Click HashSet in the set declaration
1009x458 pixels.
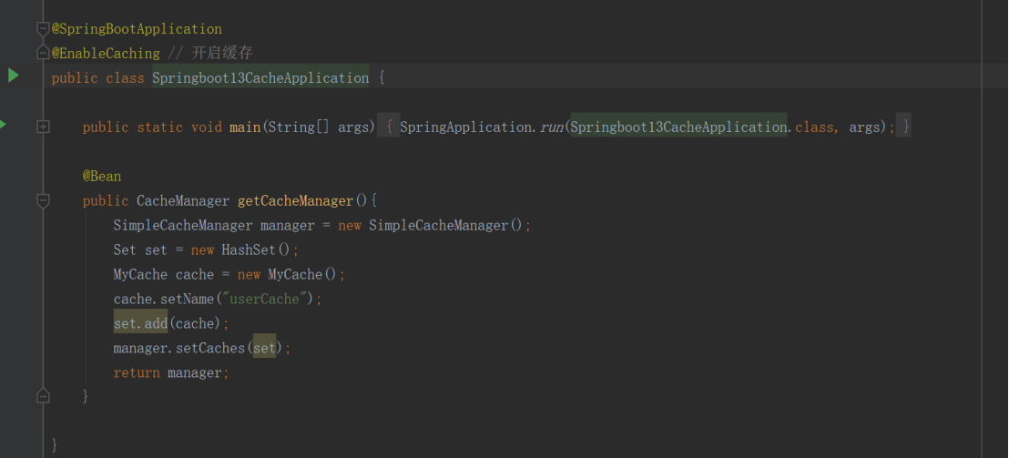coord(249,249)
